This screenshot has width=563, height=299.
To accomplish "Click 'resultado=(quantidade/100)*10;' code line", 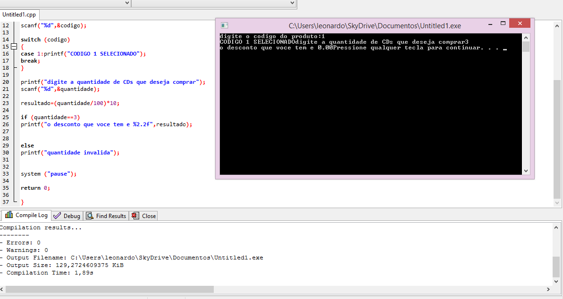I will point(70,103).
